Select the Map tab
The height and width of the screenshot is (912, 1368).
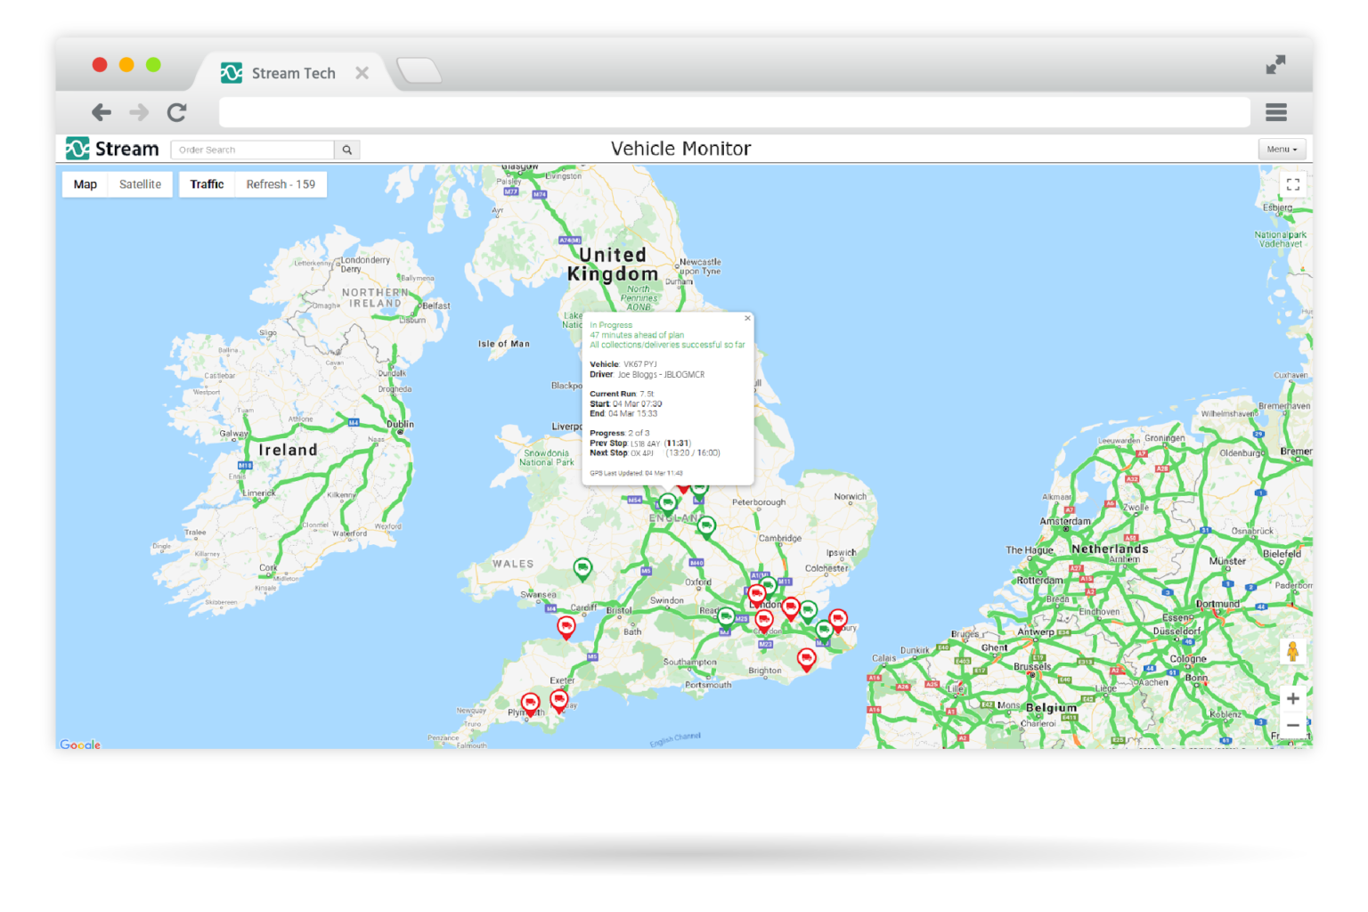85,183
